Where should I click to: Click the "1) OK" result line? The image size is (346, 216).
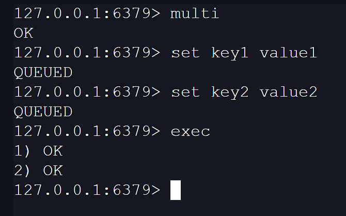click(38, 151)
